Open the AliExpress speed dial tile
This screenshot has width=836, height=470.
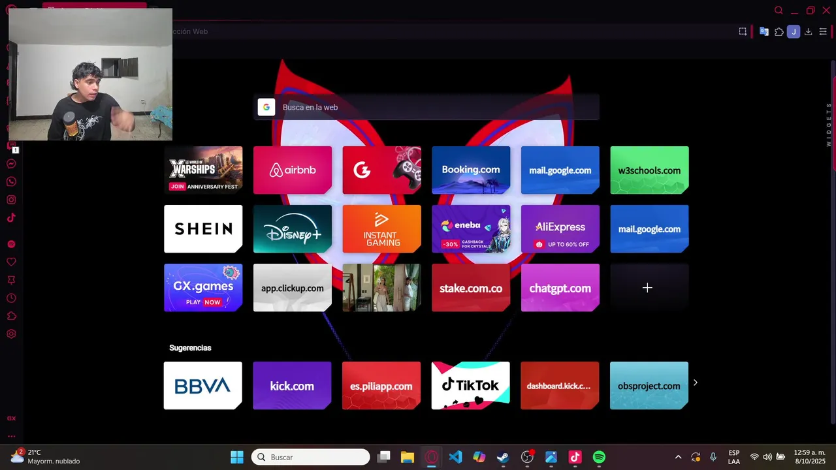(560, 228)
